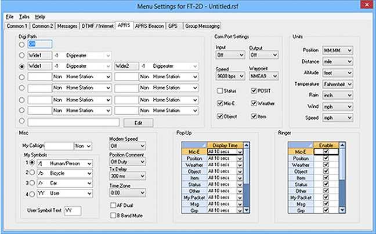This screenshot has height=234, width=376.
Task: Switch to the Common 1 tab
Action: [x=17, y=26]
